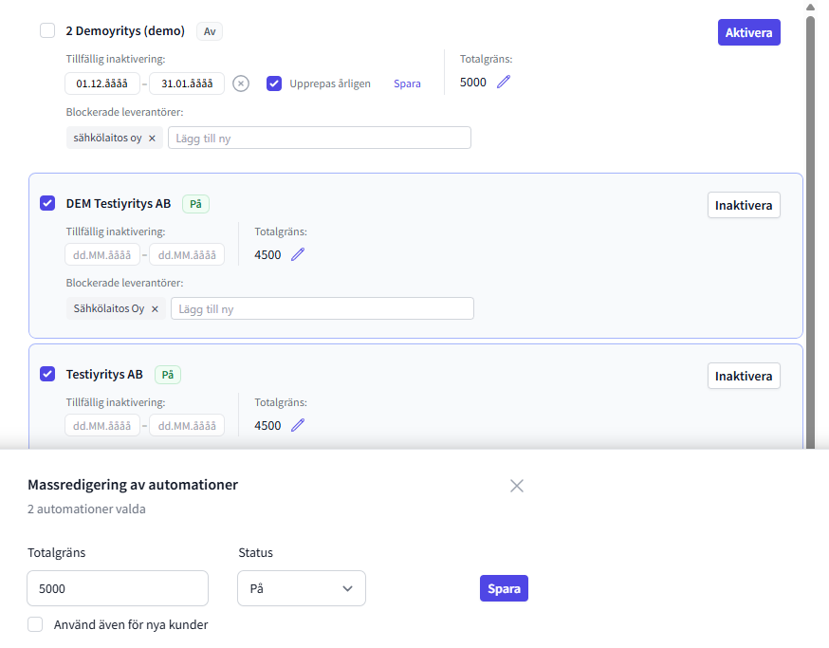The width and height of the screenshot is (829, 648).
Task: Click the 2 Demoyritys (demo) title
Action: (x=125, y=30)
